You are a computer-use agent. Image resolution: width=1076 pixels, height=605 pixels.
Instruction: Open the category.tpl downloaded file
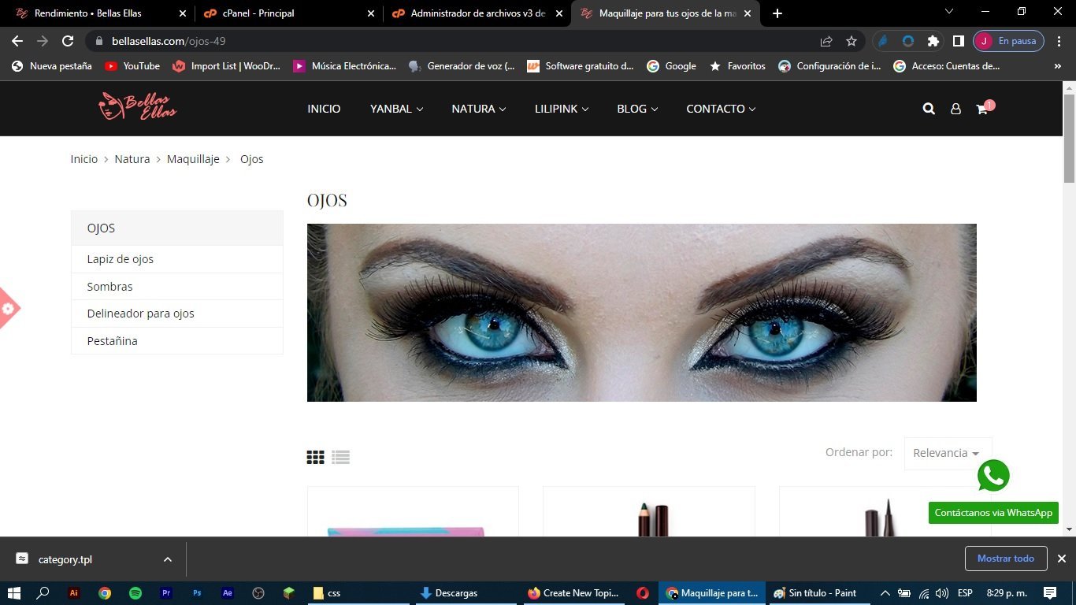(x=65, y=559)
